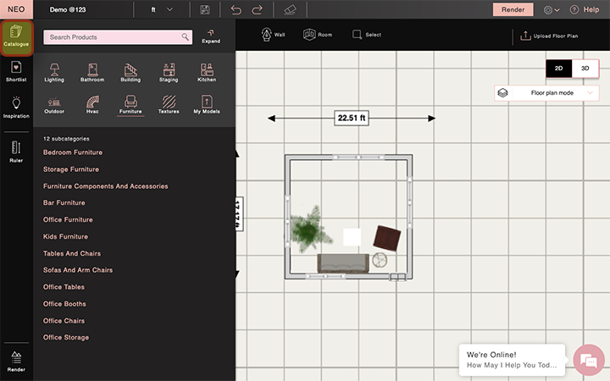This screenshot has height=381, width=610.
Task: Choose the Kitchen category
Action: [207, 73]
